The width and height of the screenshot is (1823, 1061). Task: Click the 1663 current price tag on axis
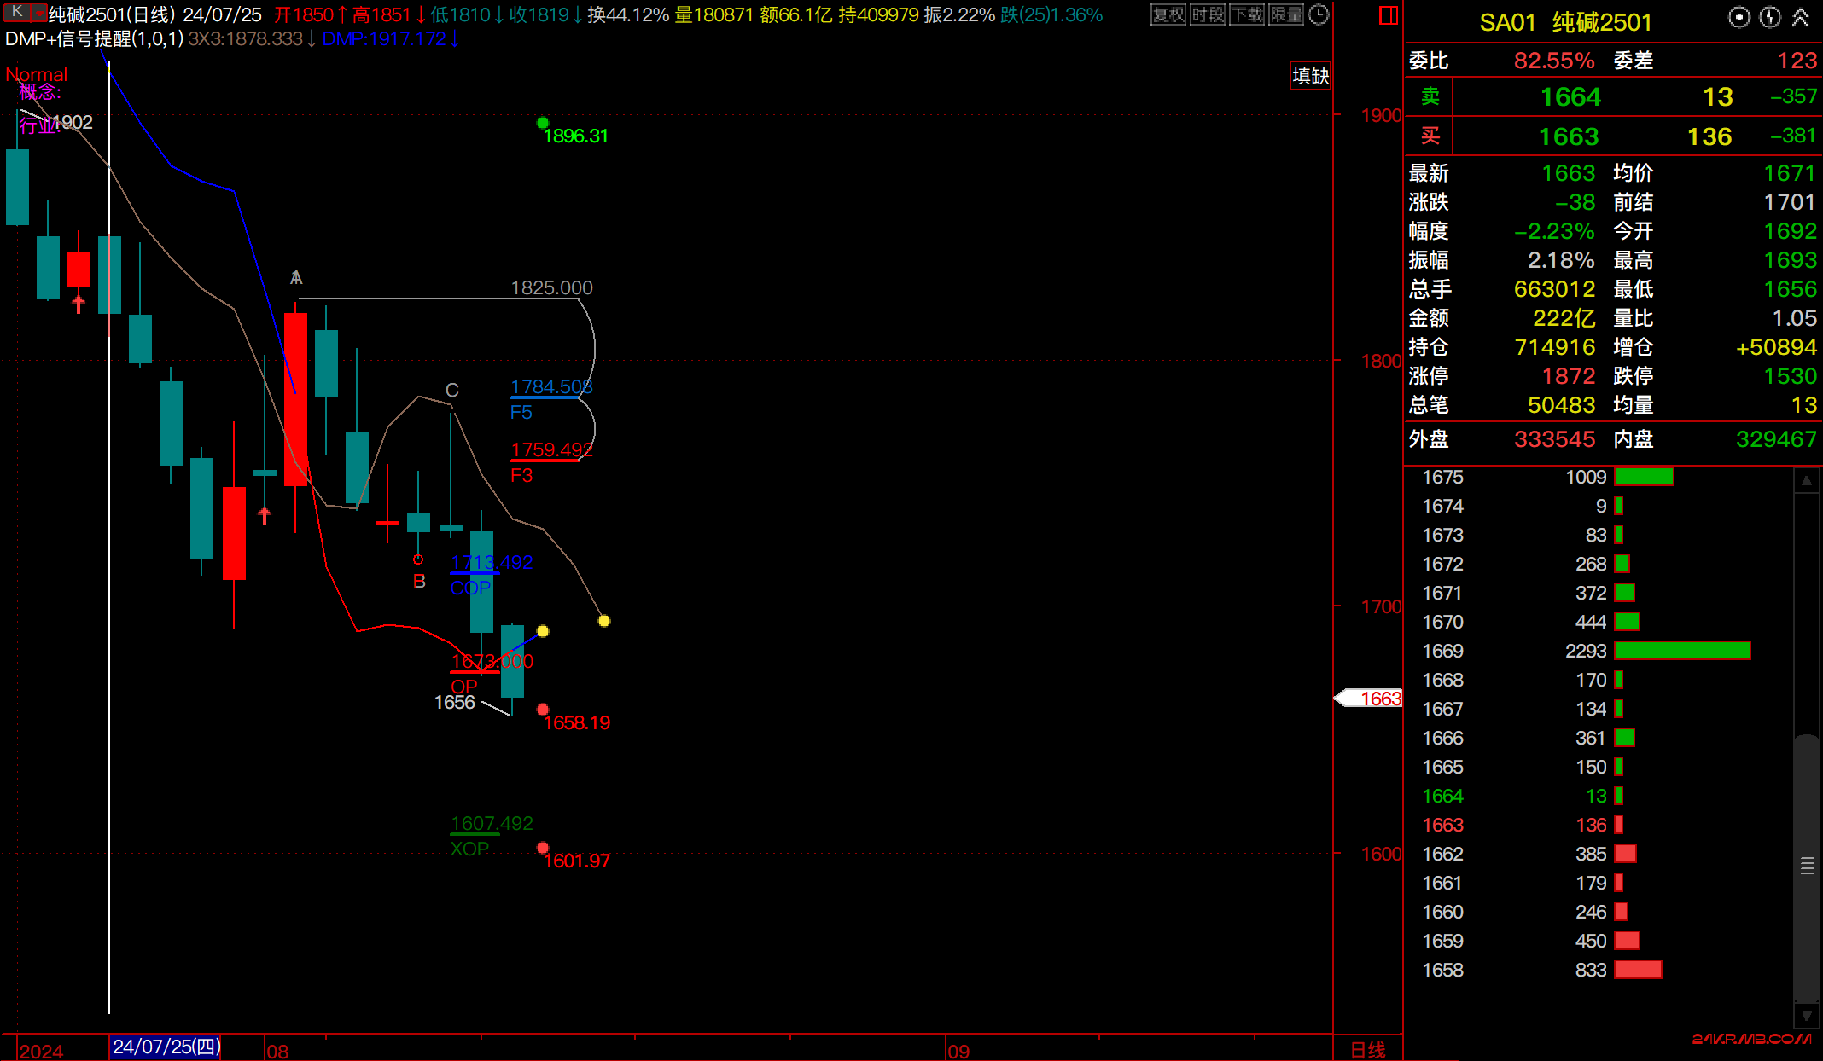pos(1368,699)
